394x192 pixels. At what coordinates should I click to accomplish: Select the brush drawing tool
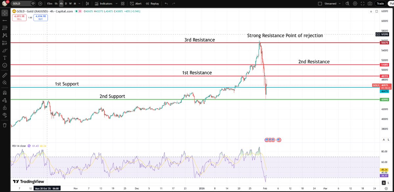pos(5,51)
